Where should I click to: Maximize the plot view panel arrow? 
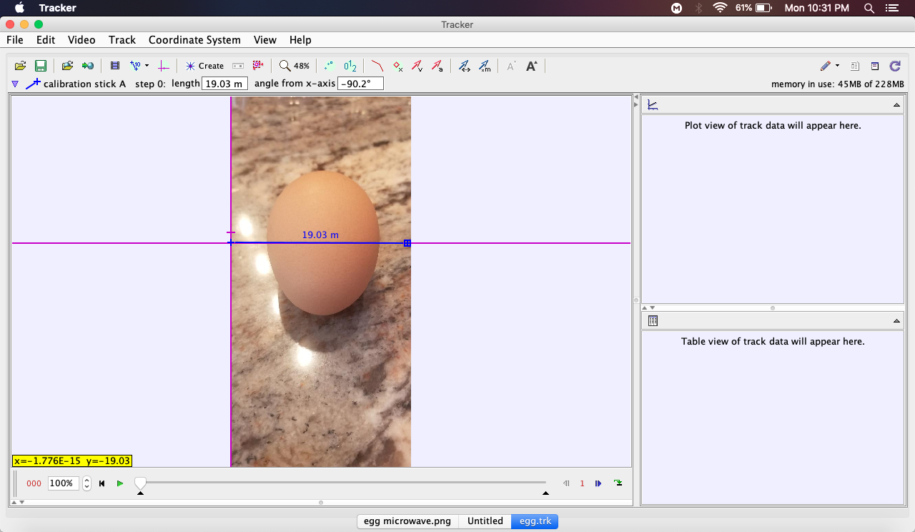[x=896, y=105]
